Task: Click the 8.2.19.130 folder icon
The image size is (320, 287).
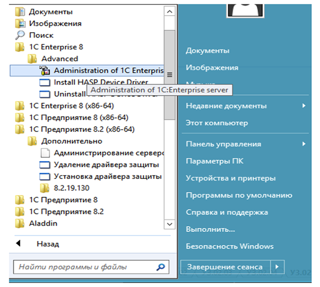Action: [x=44, y=188]
